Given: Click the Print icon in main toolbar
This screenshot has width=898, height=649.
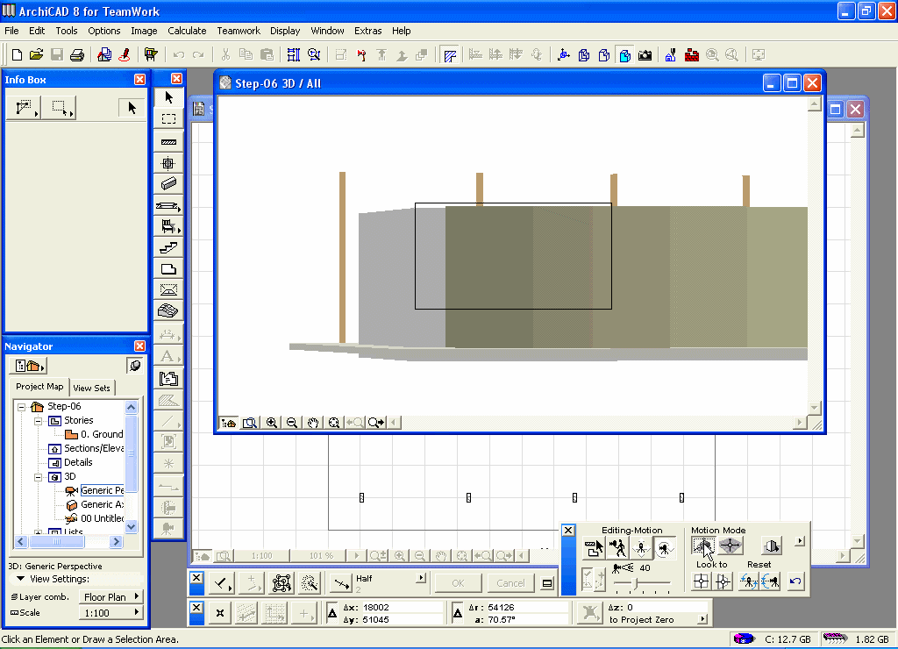Looking at the screenshot, I should [77, 54].
